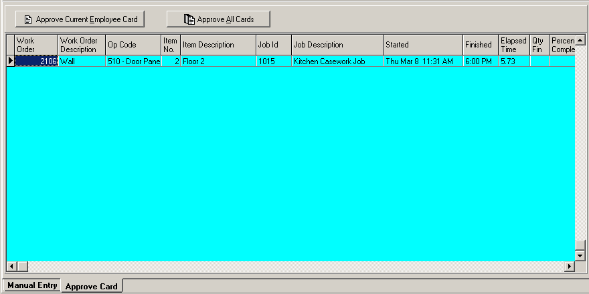Select the Finished cell showing 6:00 PM
The image size is (589, 294).
tap(480, 61)
